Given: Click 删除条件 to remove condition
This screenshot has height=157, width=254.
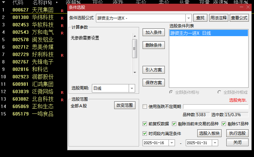Looking at the screenshot, I should pos(154,45).
